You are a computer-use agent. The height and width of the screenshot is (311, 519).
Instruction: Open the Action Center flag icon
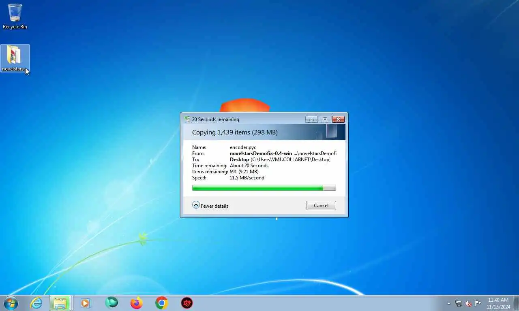click(478, 303)
